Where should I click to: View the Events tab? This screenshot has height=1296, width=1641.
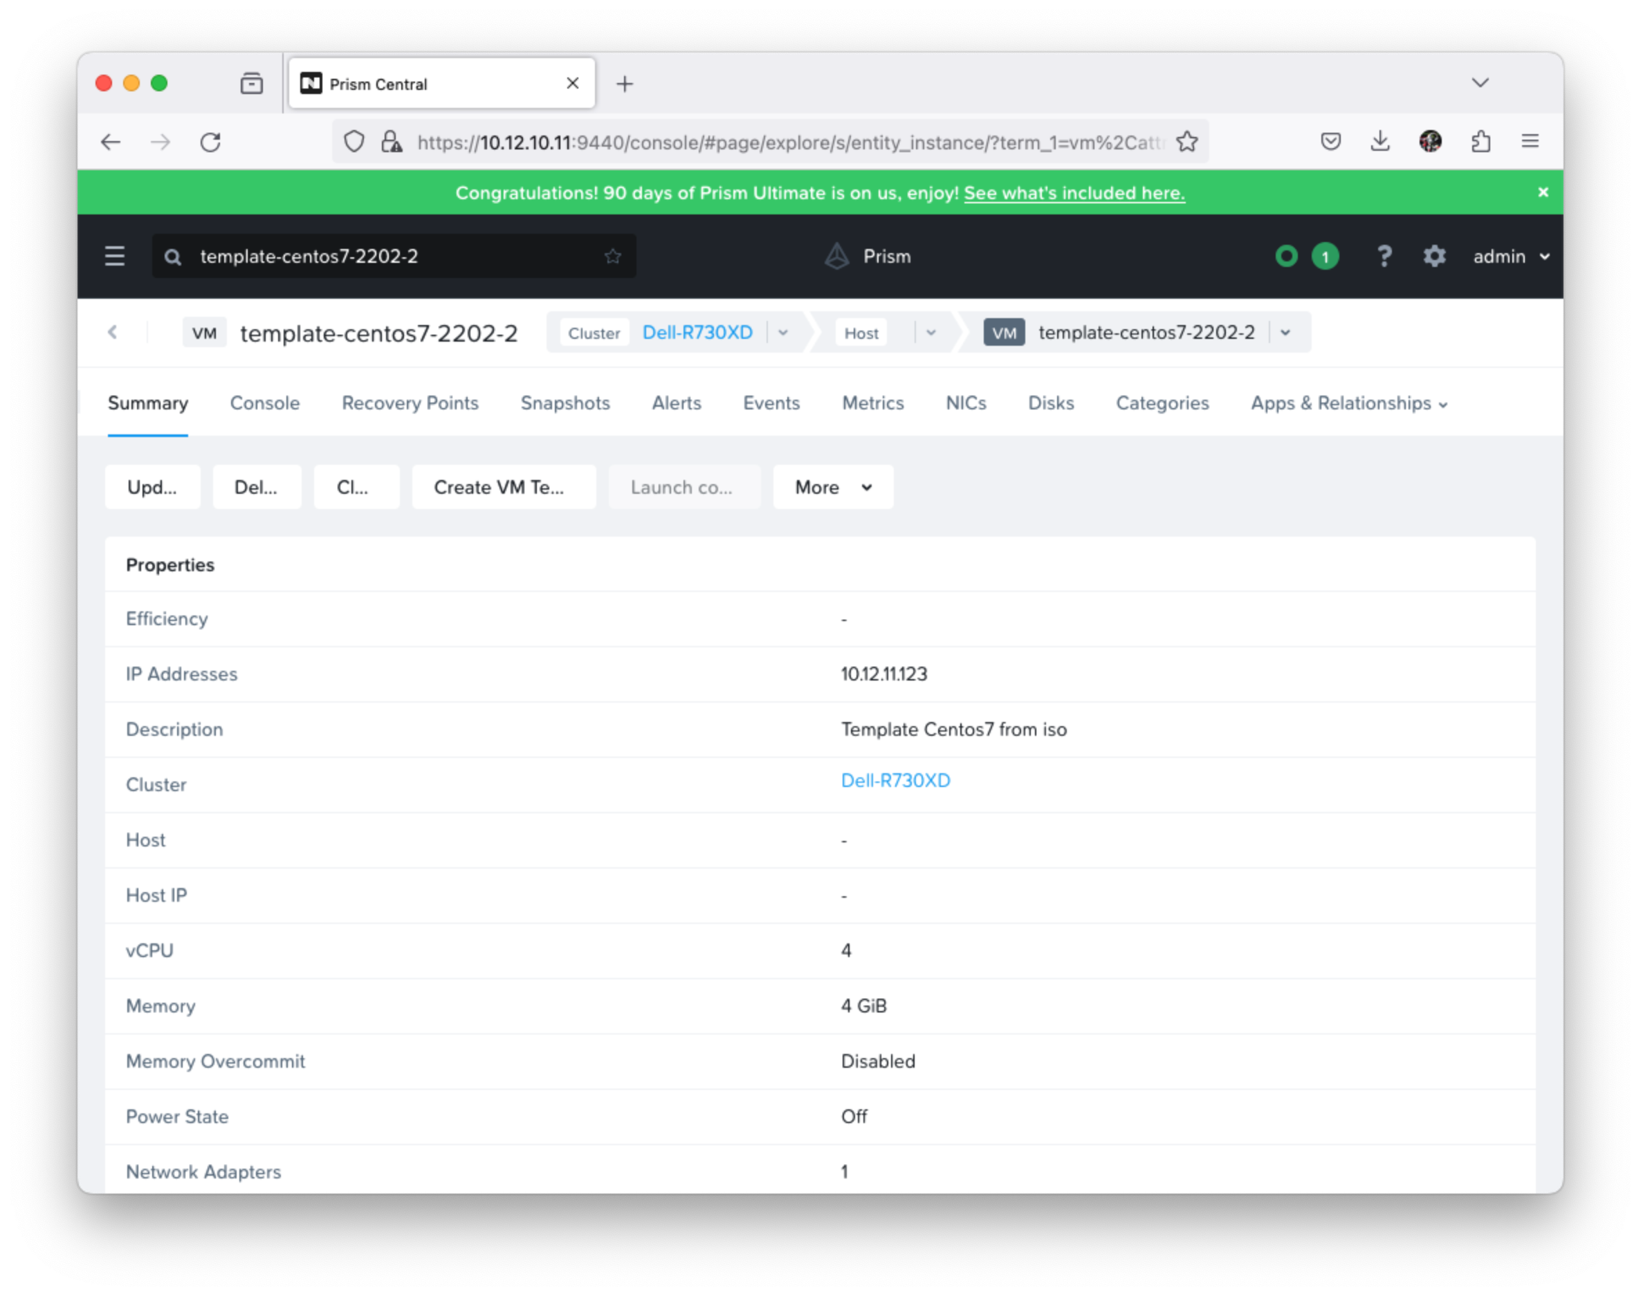click(x=771, y=403)
